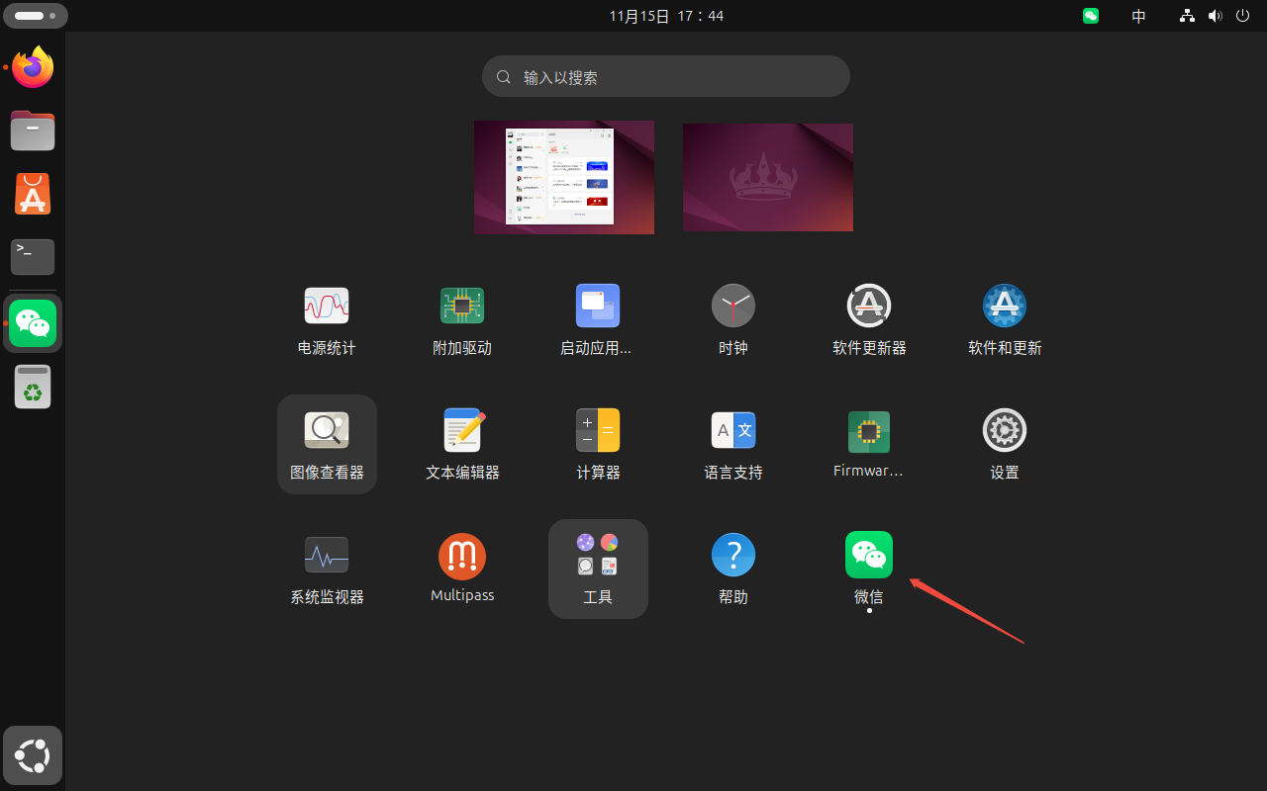Launch the 时钟 clock app
The height and width of the screenshot is (791, 1267).
coord(733,307)
